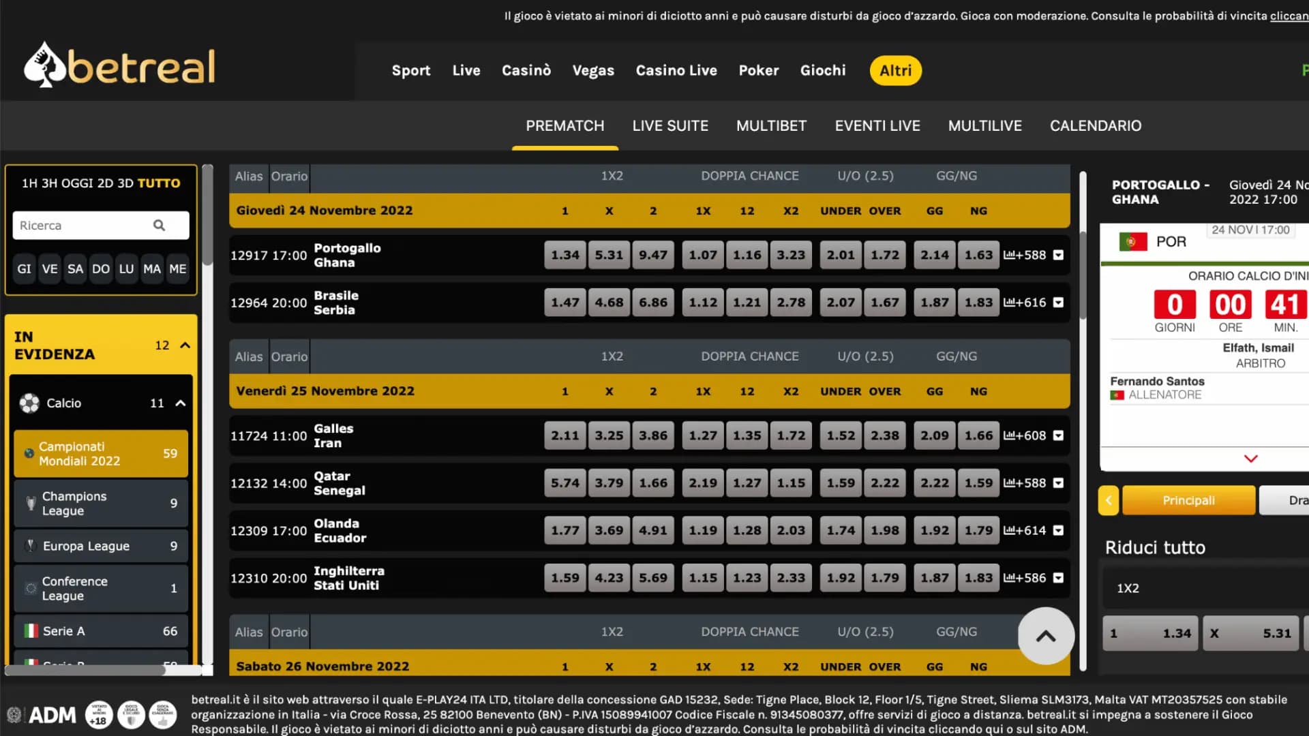Image resolution: width=1309 pixels, height=736 pixels.
Task: Click the Principali button
Action: pos(1188,500)
